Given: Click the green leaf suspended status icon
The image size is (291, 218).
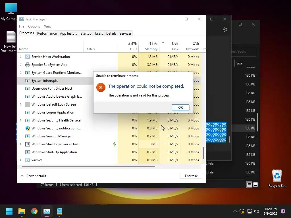Looking at the screenshot, I should click(x=115, y=144).
